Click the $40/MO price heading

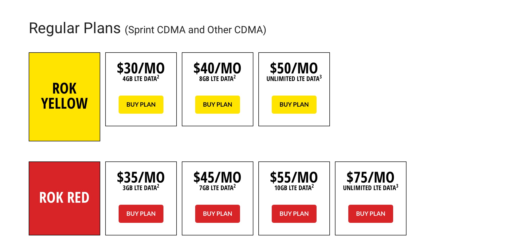(x=217, y=68)
